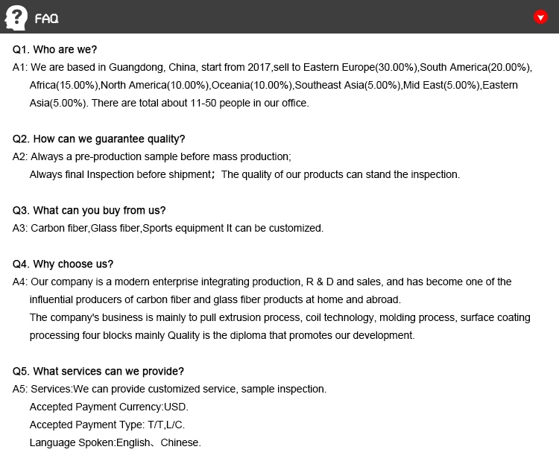Open "Q2. How can we guarantee quality?"
This screenshot has width=559, height=467.
coord(98,139)
